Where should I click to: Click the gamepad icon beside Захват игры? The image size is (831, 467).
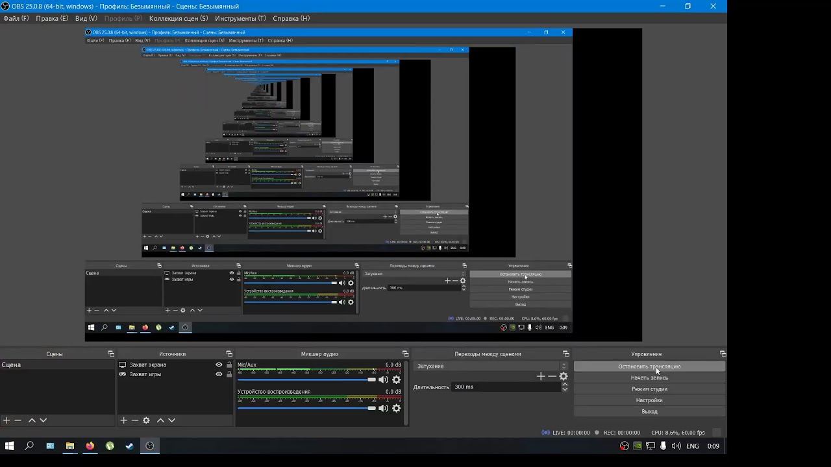123,374
